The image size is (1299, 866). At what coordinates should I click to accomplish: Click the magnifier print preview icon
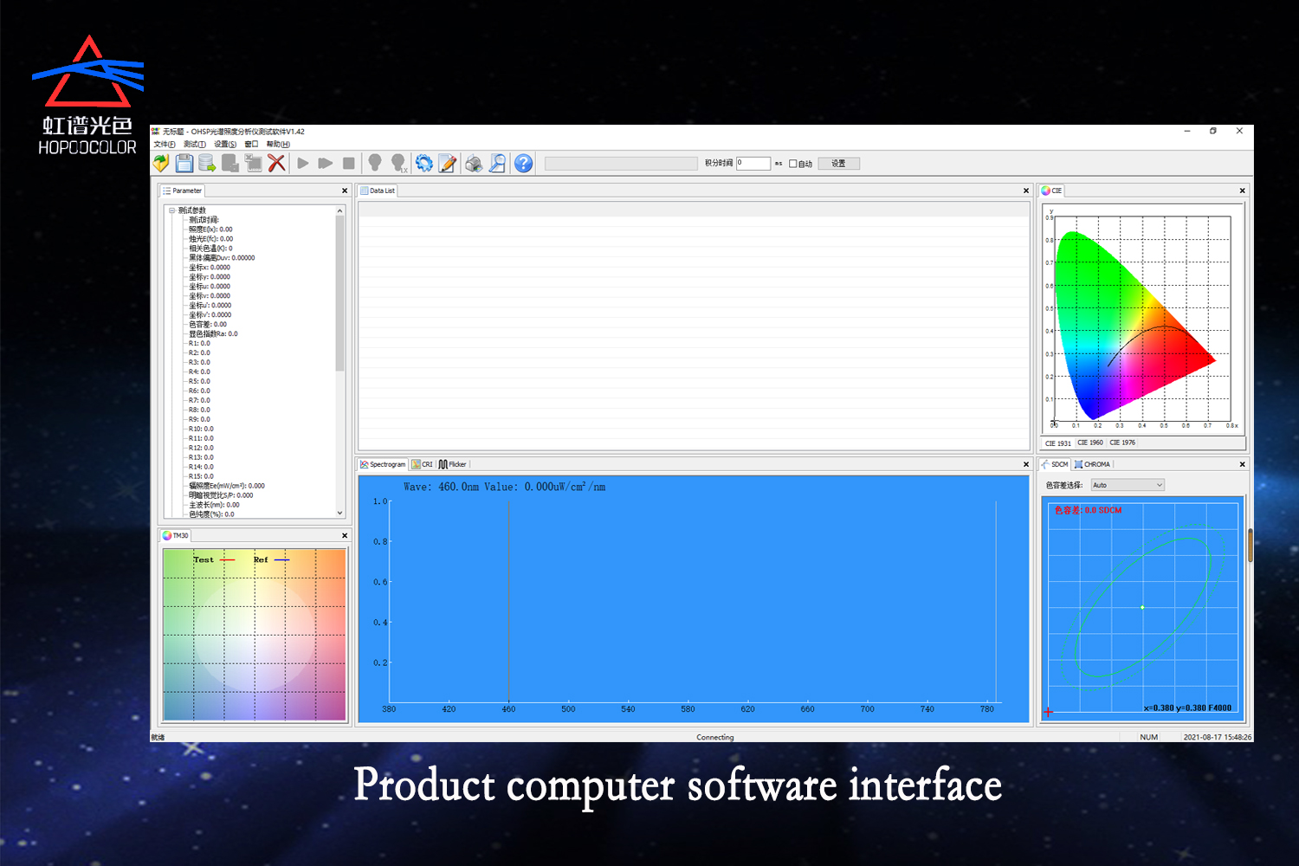coord(497,163)
